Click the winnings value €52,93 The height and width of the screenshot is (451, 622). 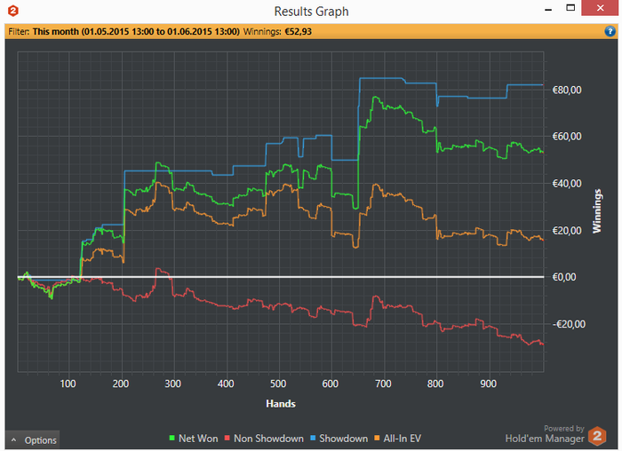[298, 32]
